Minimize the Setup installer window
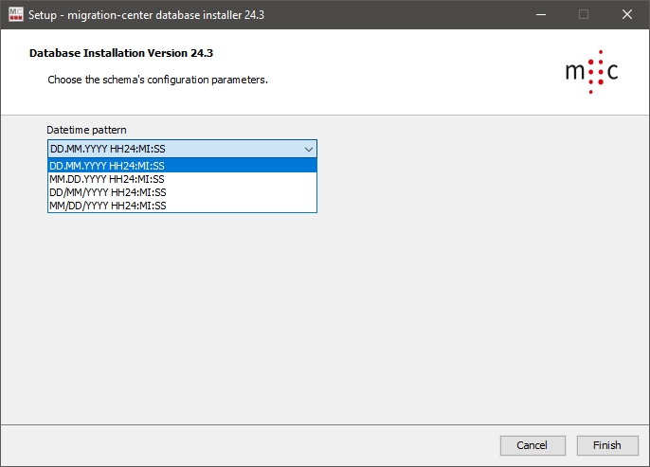The height and width of the screenshot is (467, 650). point(540,14)
